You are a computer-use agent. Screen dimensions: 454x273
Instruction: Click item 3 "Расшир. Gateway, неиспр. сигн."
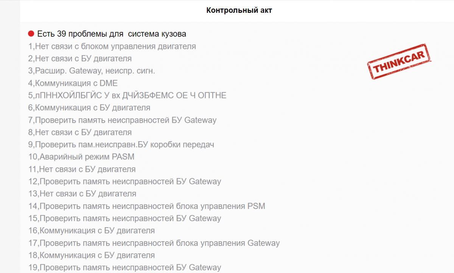(92, 71)
